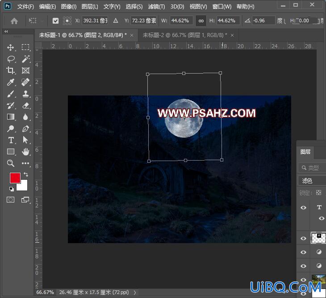Viewport: 326px width, 298px height.
Task: Close the 未标题-1 document tab
Action: [132, 36]
